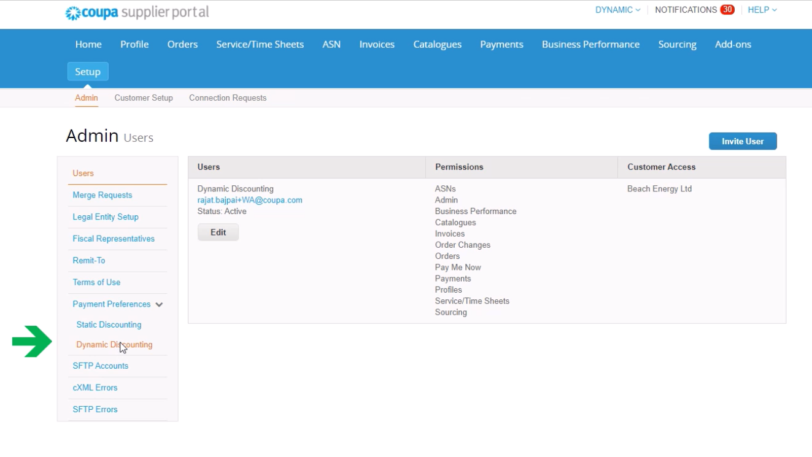Open cXML Errors in sidebar
The height and width of the screenshot is (457, 812).
tap(95, 388)
